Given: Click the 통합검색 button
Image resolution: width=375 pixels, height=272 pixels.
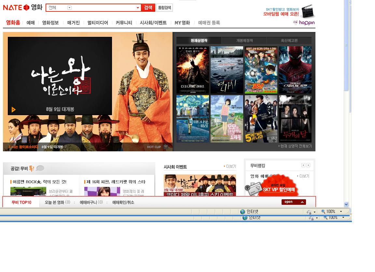Looking at the screenshot, I should [164, 8].
